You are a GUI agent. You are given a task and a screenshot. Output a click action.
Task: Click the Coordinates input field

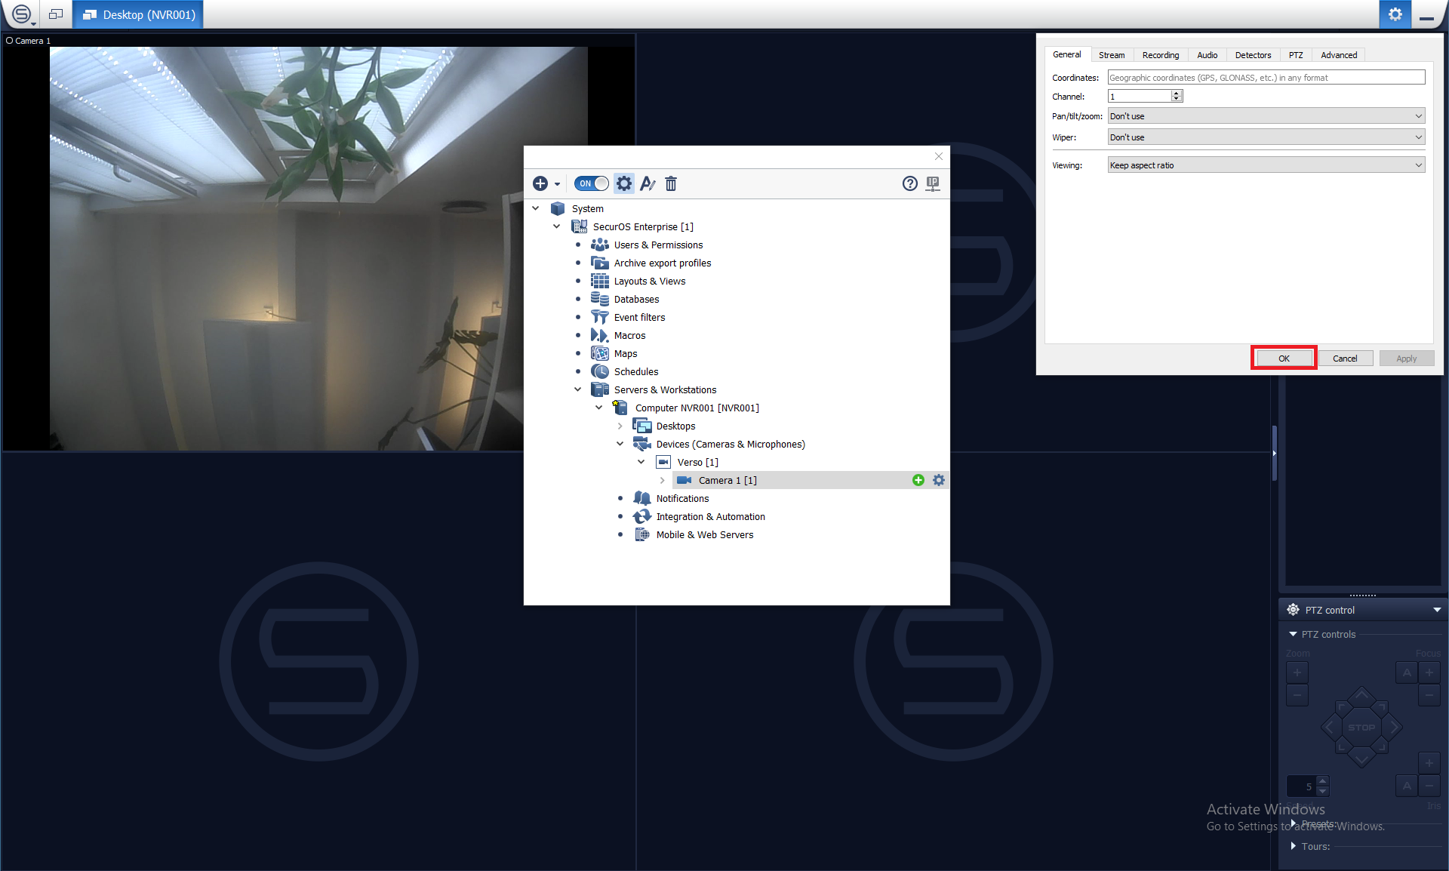coord(1266,78)
